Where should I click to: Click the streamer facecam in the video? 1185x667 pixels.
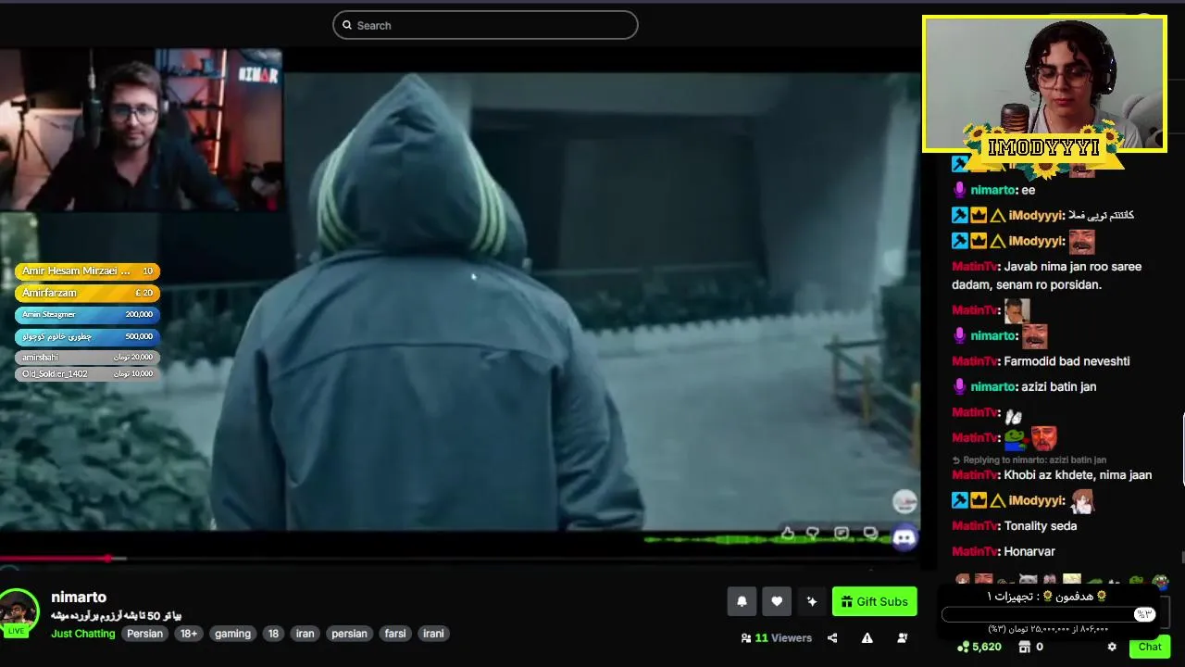[140, 130]
